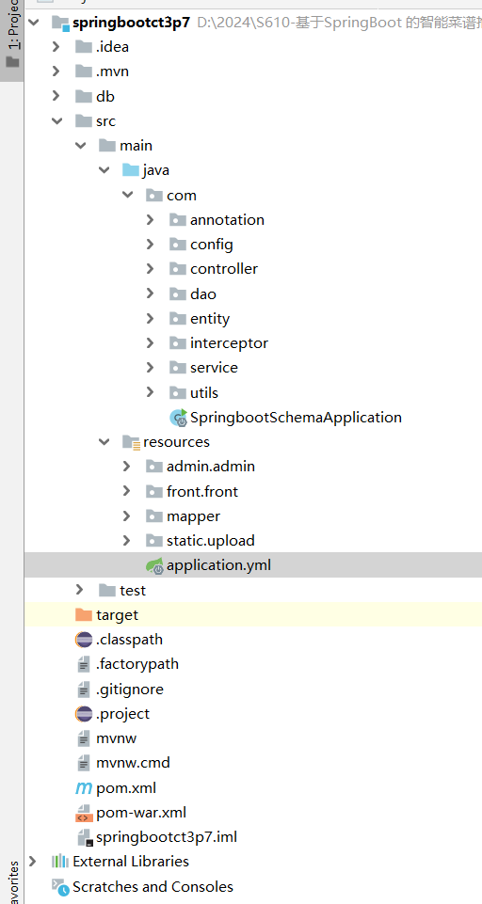Collapse the springbootct3p7 project root

click(x=34, y=23)
